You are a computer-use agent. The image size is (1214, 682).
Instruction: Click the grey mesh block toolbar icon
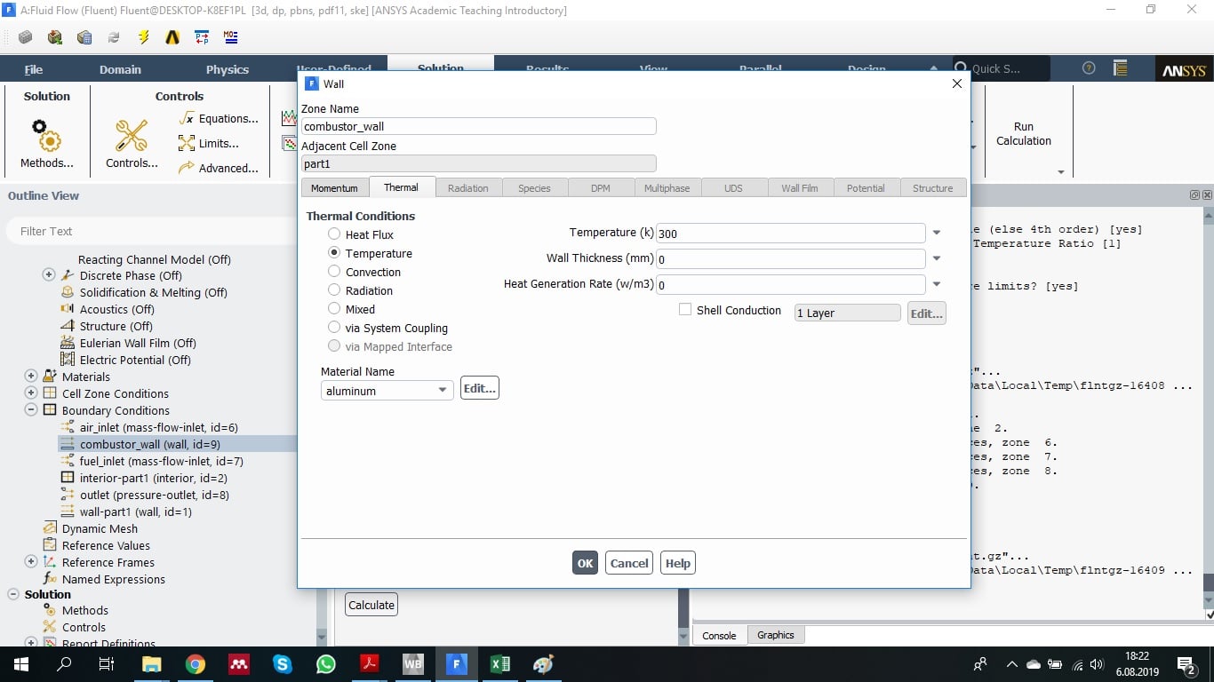pyautogui.click(x=26, y=37)
